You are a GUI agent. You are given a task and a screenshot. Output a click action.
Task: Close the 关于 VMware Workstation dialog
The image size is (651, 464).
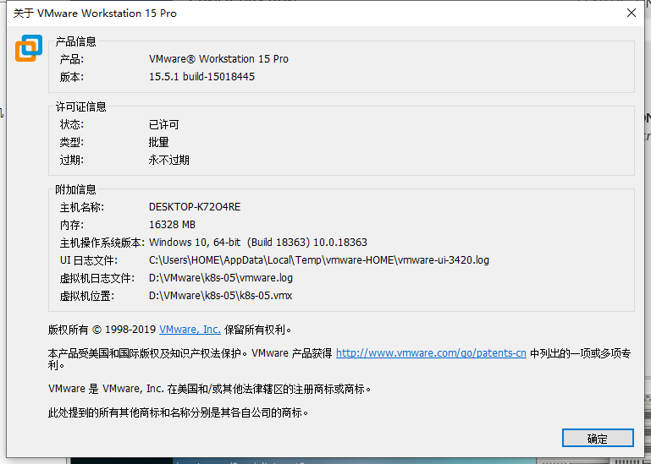pyautogui.click(x=631, y=13)
